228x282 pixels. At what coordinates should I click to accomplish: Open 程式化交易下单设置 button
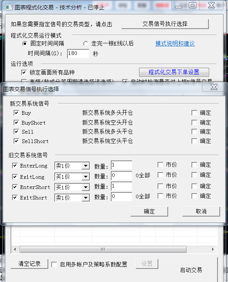[174, 72]
